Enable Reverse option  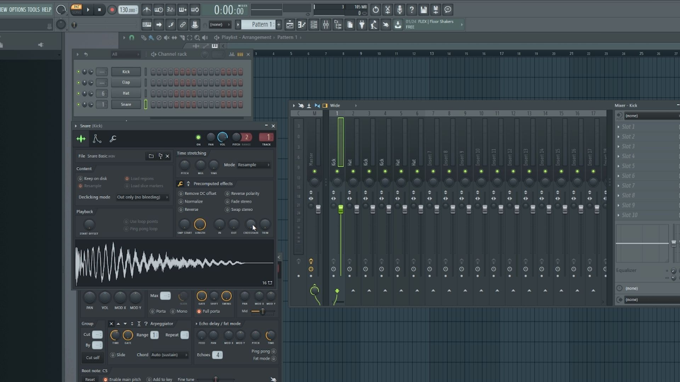188,209
